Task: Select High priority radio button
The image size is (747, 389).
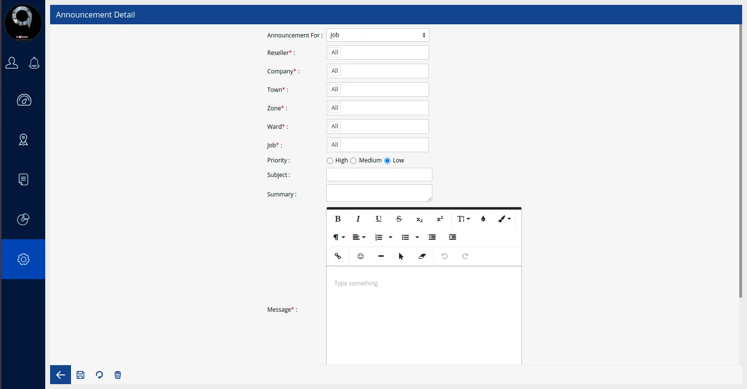Action: [330, 160]
